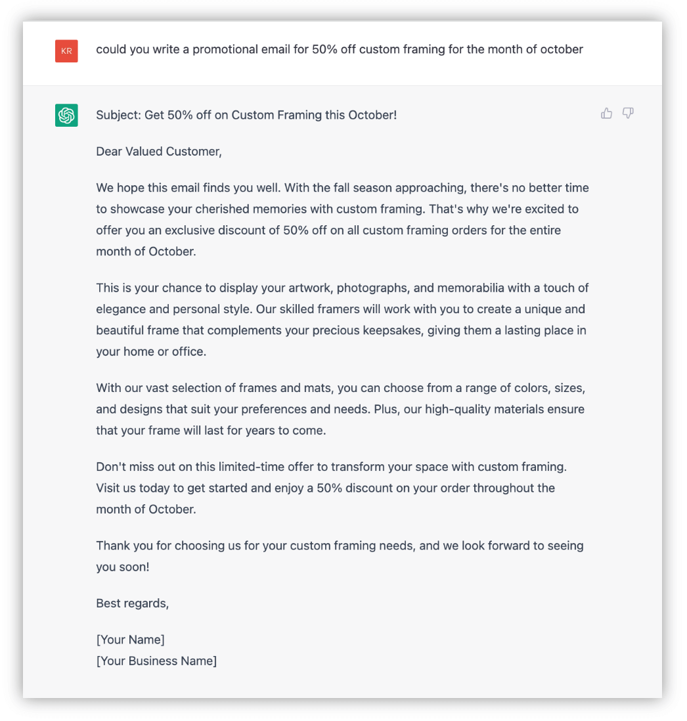Image resolution: width=687 pixels, height=721 pixels.
Task: Click the paragraph about limited-time offer
Action: tap(342, 487)
